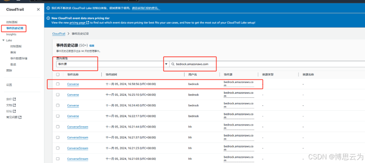Open 设置 in the sidebar
Viewport: 365px width, 163px height.
9,85
